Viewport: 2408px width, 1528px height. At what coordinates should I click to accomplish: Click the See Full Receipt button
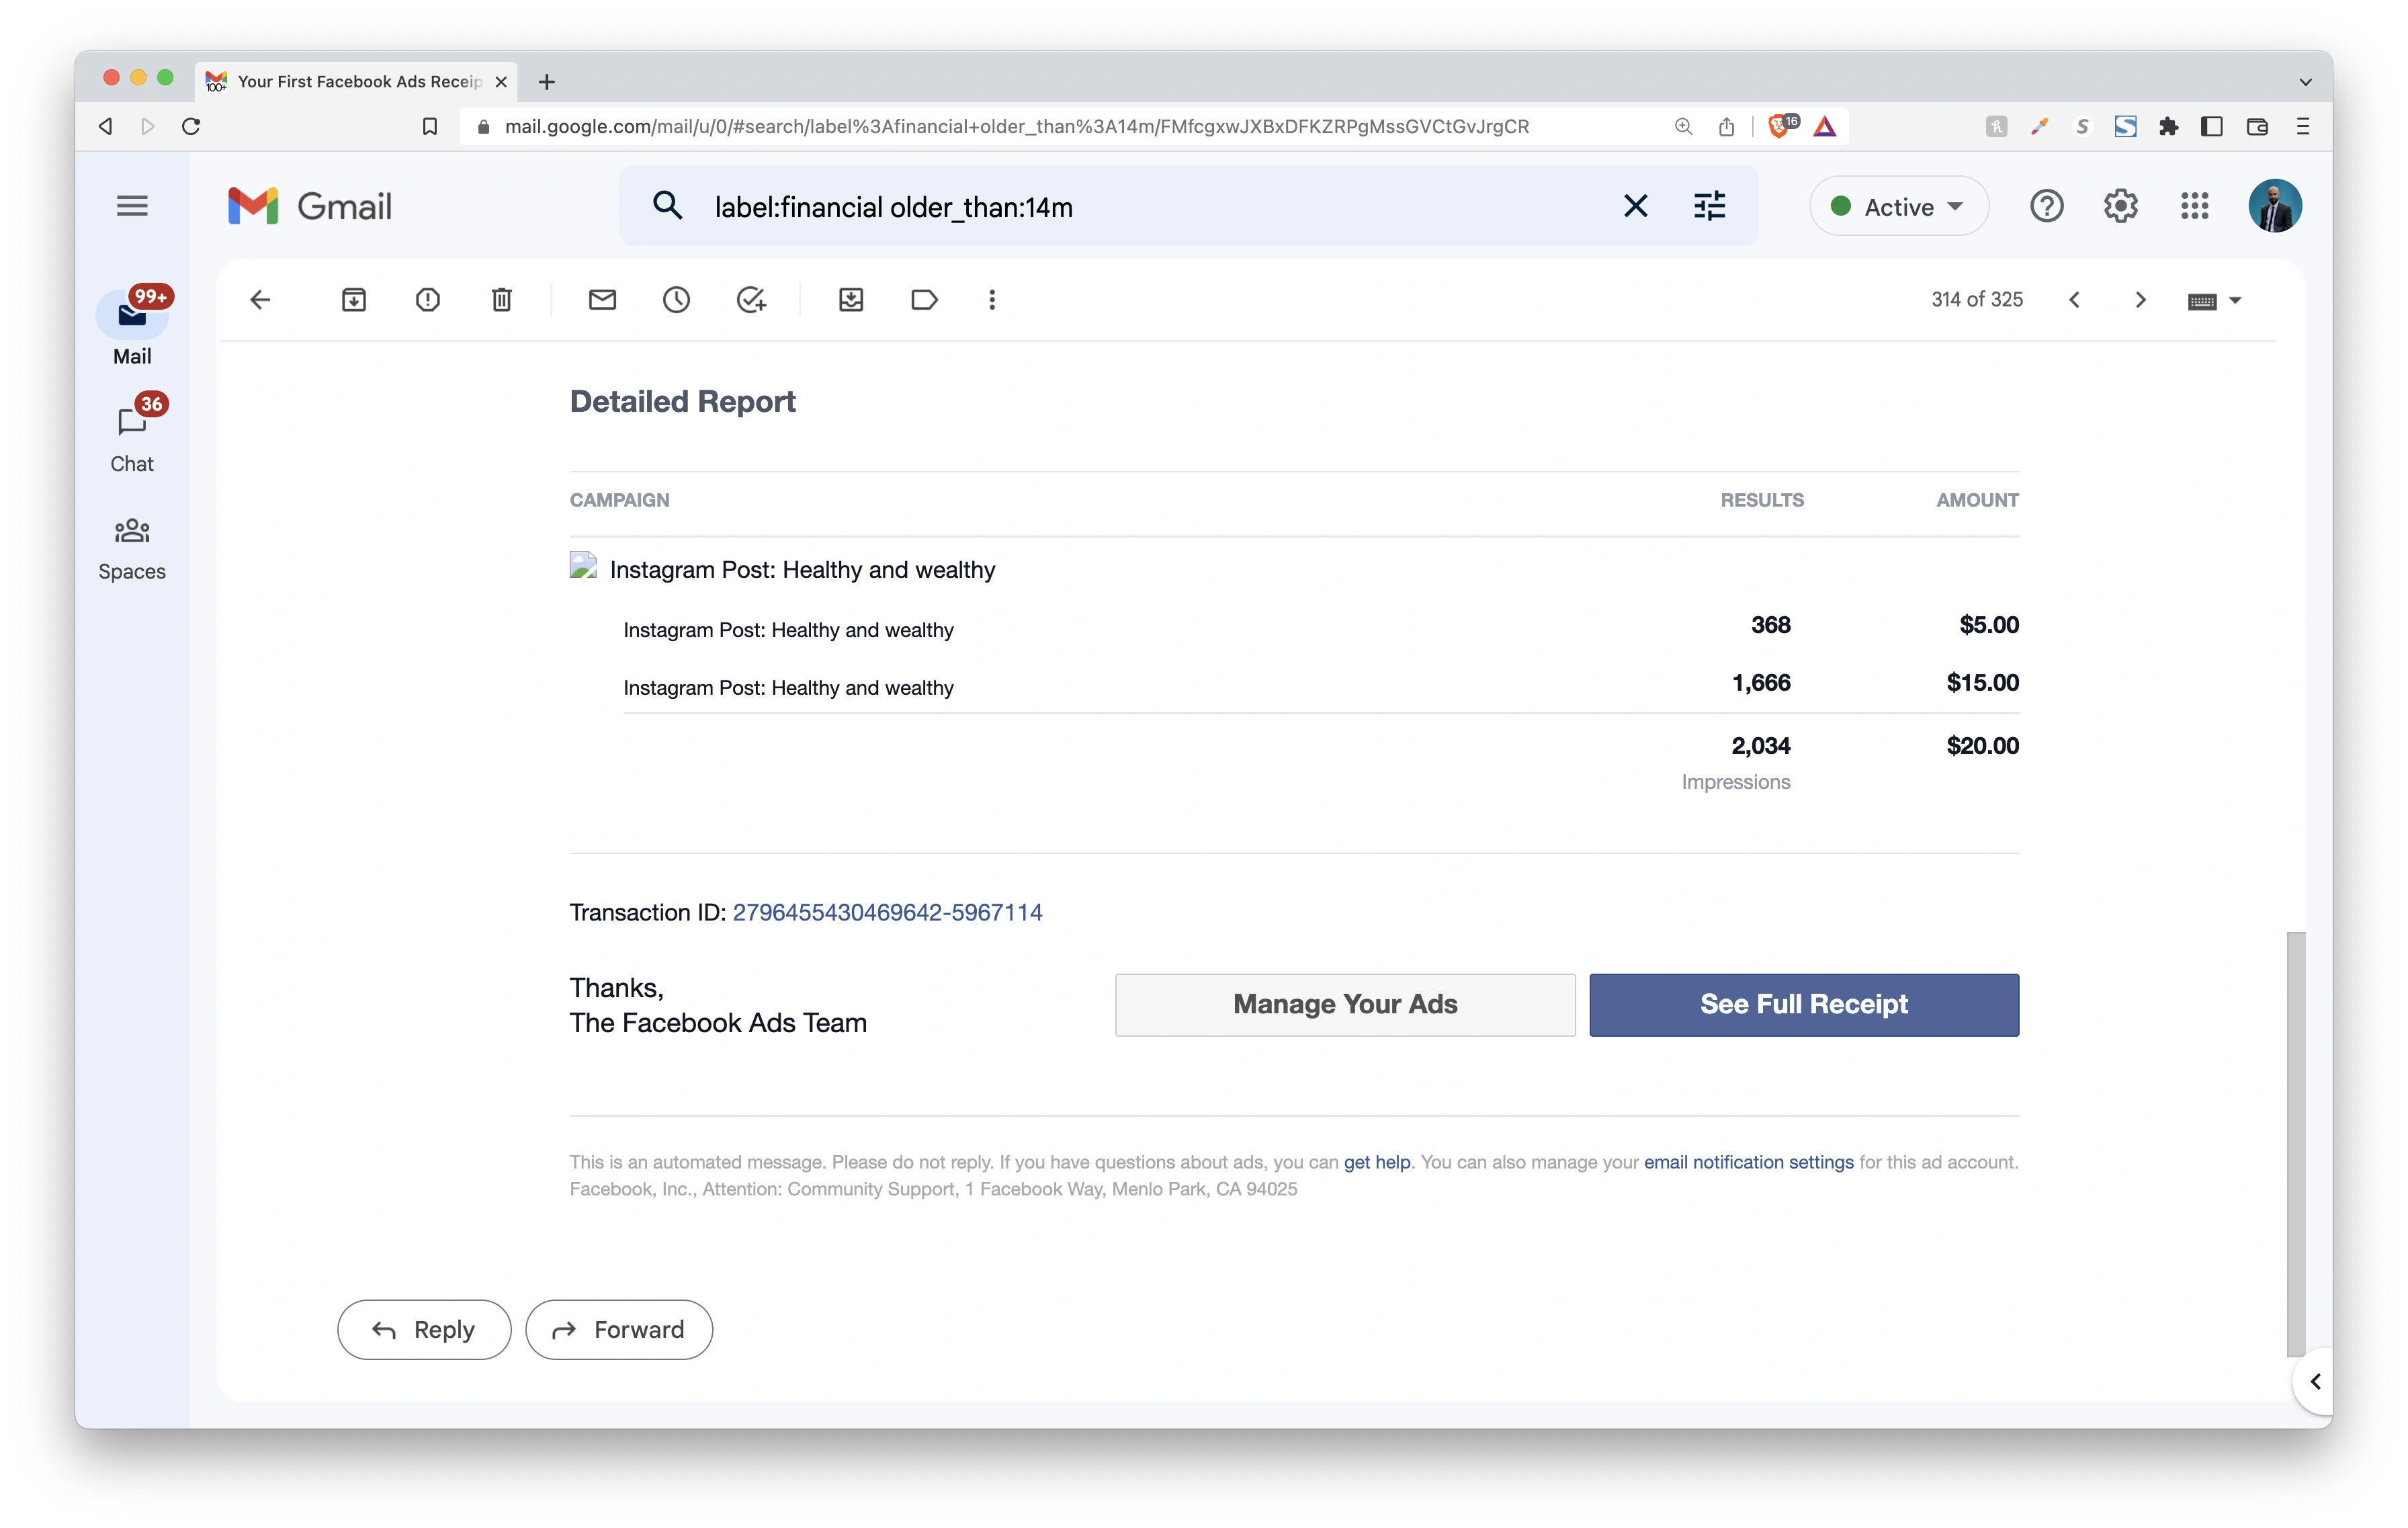point(1803,1004)
